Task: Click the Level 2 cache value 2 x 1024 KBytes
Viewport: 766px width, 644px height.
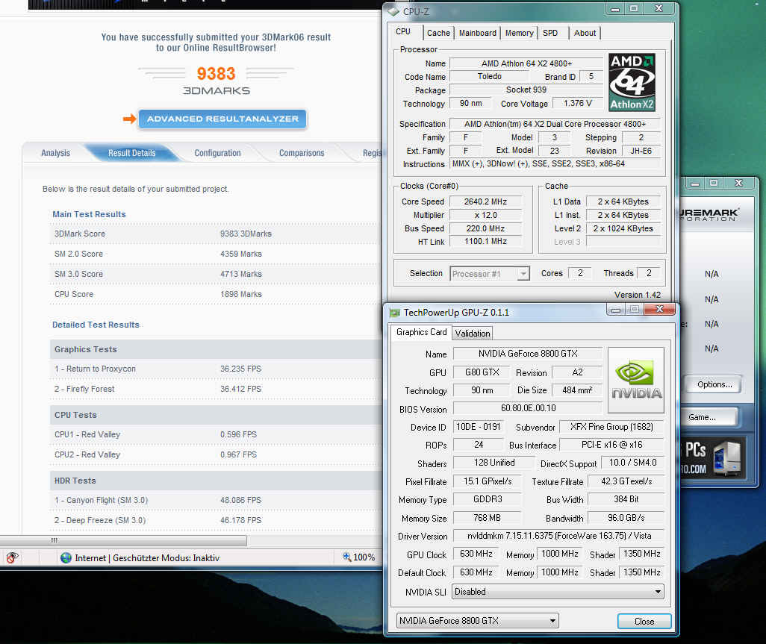Action: (x=623, y=228)
